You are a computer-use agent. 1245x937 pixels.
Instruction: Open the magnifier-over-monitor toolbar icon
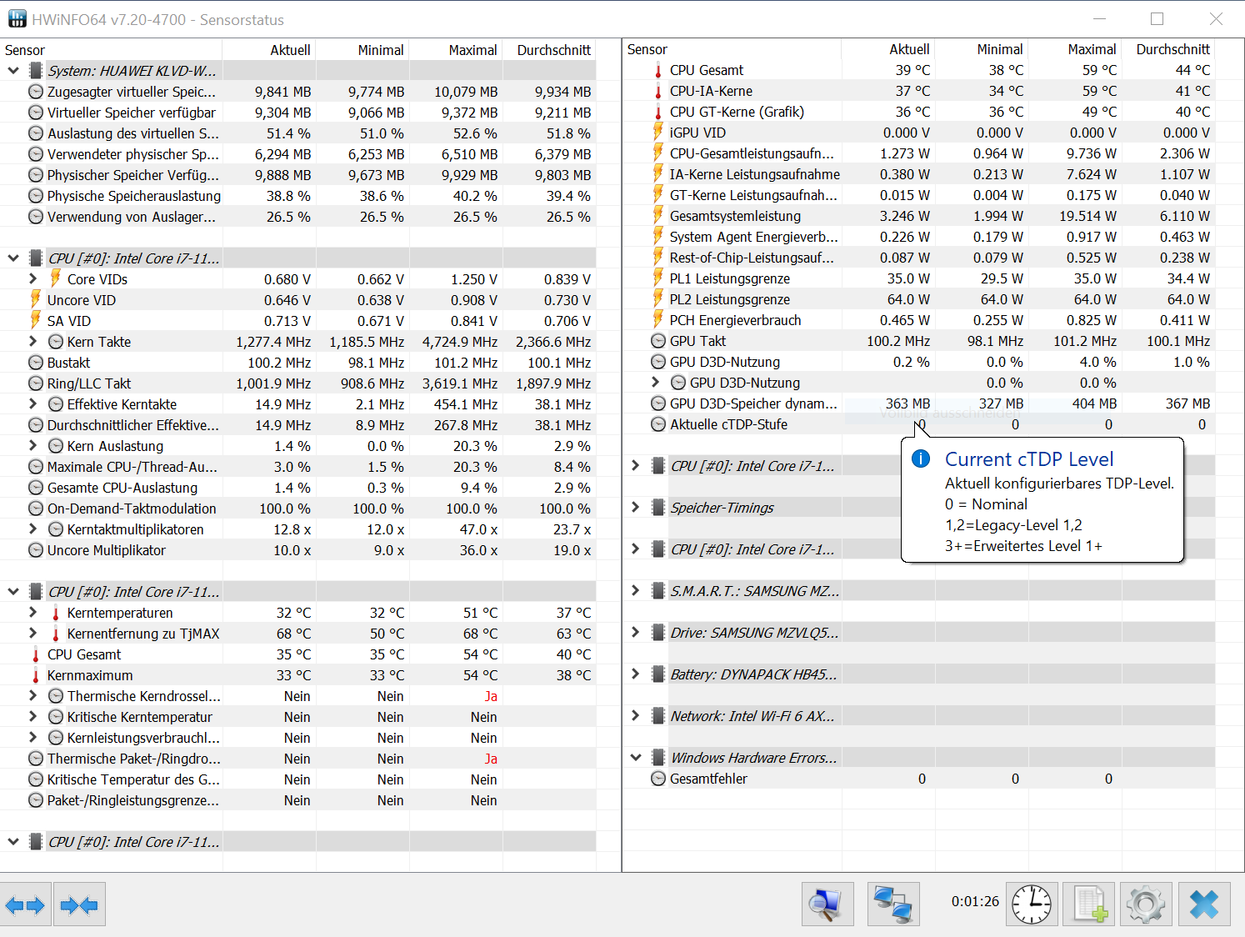(x=827, y=904)
